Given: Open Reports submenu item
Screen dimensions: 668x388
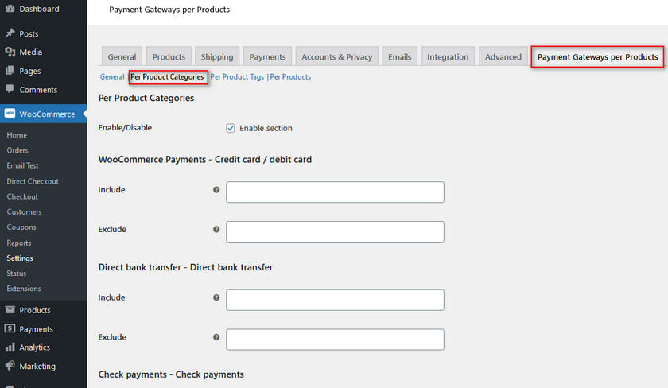Looking at the screenshot, I should coord(19,242).
